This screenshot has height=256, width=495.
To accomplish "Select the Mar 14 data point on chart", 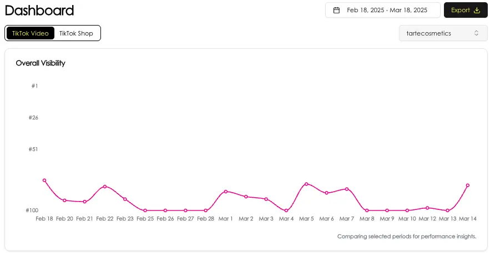I will click(x=468, y=185).
